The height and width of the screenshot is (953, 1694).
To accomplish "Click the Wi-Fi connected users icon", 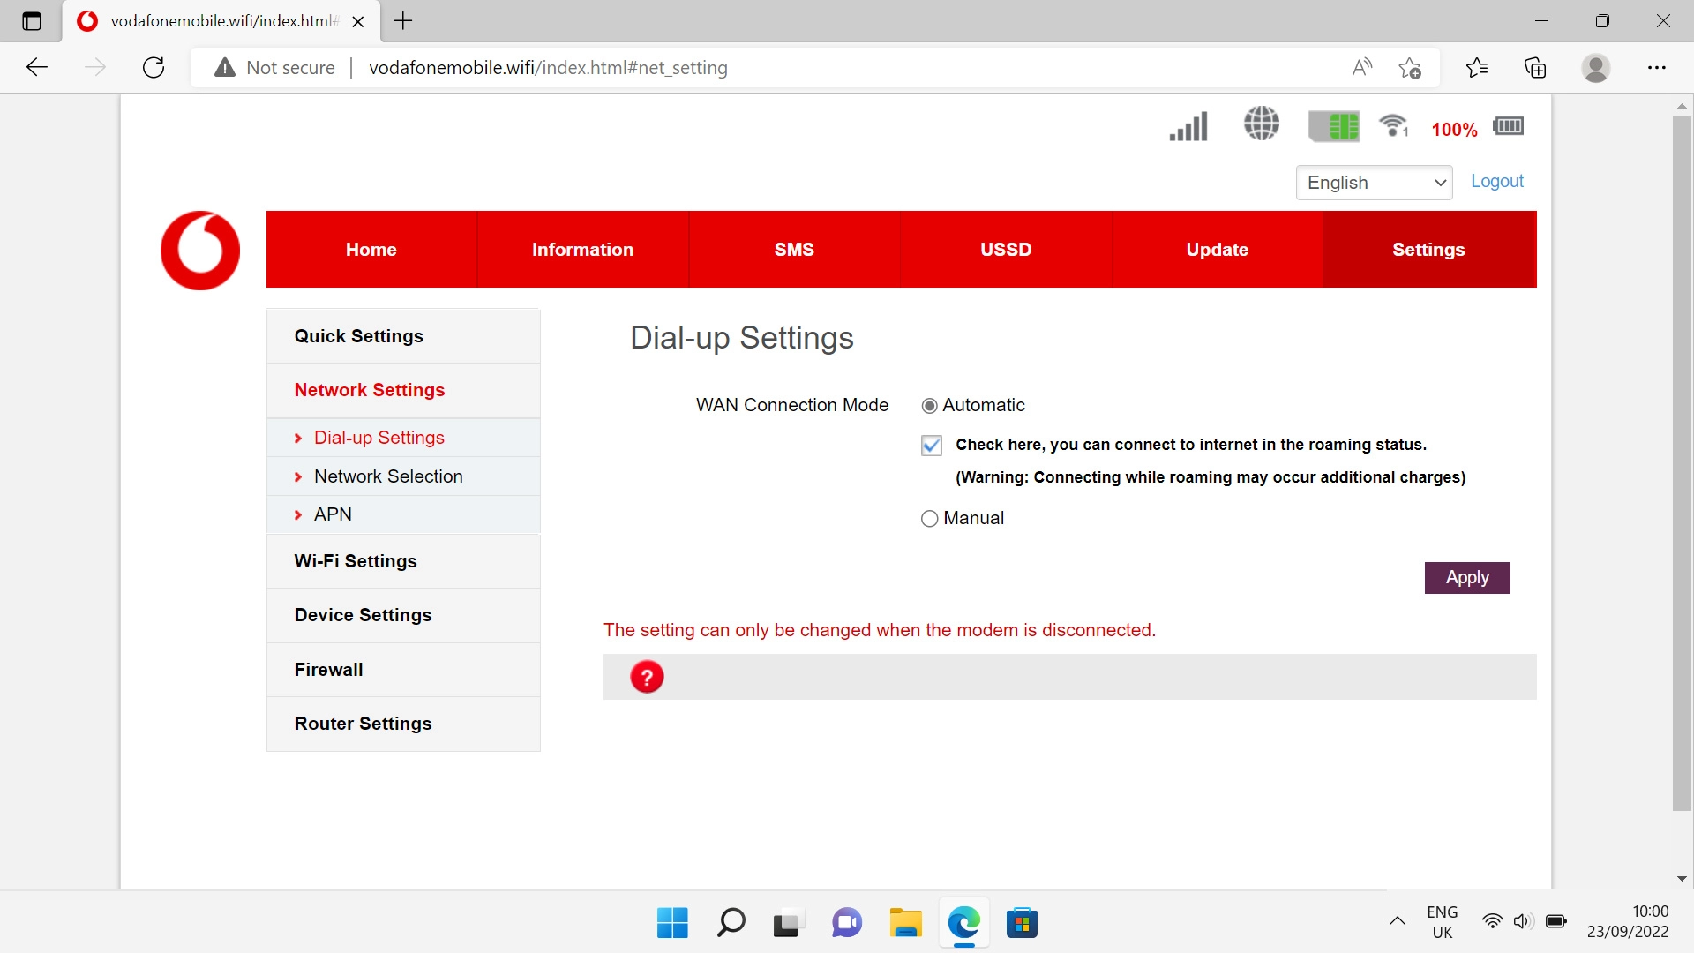I will [x=1393, y=125].
